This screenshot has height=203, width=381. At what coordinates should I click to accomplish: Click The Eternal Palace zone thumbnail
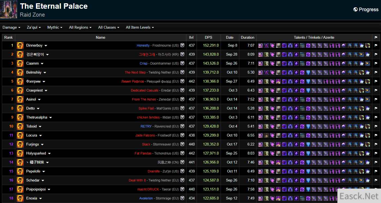point(9,10)
